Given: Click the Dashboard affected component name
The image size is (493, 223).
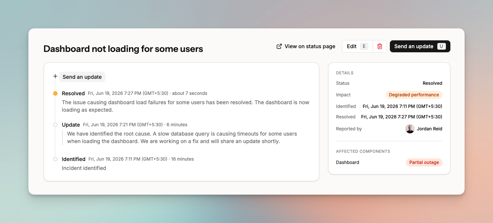Looking at the screenshot, I should pyautogui.click(x=348, y=162).
